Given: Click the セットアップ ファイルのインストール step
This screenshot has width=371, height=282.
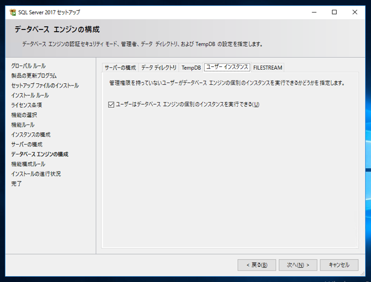Looking at the screenshot, I should pos(45,85).
